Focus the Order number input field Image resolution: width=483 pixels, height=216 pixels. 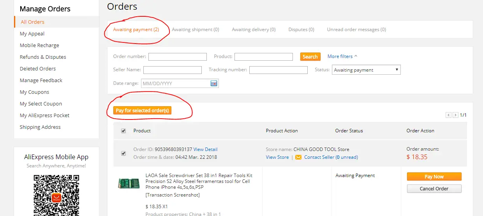pos(178,57)
